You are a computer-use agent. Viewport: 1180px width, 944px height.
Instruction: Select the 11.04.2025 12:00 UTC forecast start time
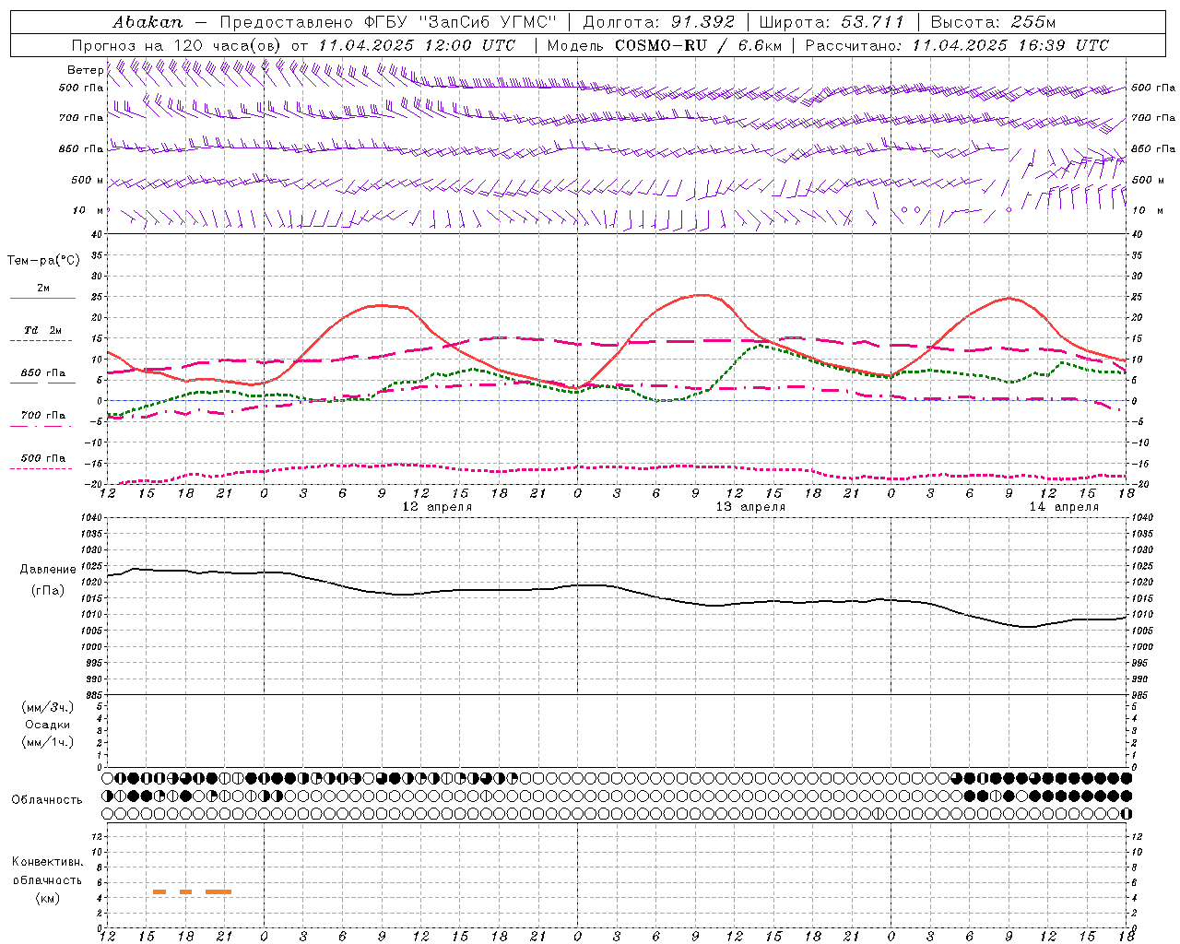(x=417, y=45)
